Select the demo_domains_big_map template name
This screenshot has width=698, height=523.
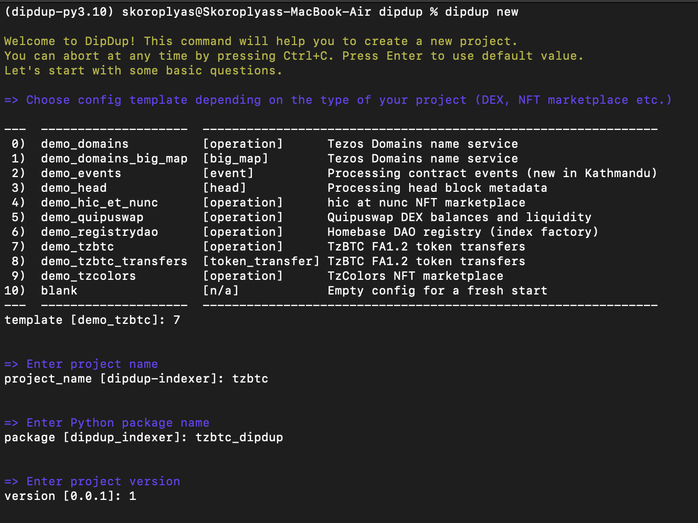(x=114, y=159)
